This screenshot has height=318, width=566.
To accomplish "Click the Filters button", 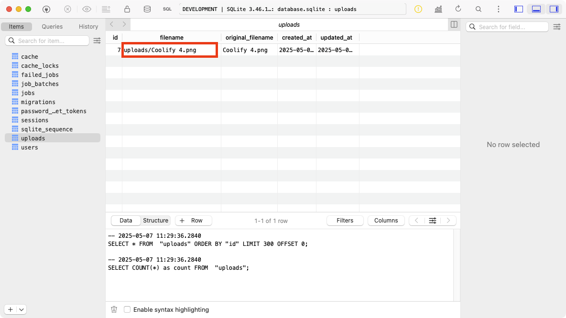I will 345,221.
